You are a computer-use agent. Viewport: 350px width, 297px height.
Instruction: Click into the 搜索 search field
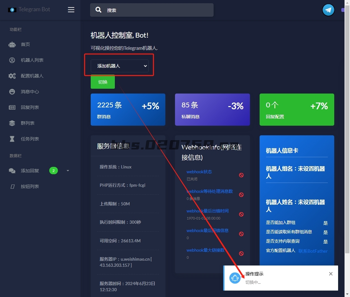point(158,10)
